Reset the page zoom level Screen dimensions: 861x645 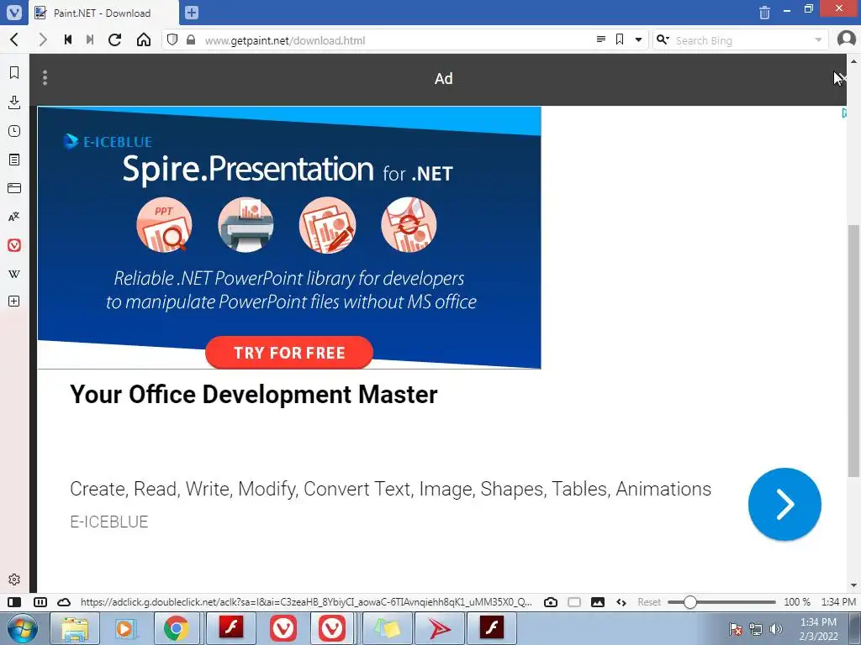click(649, 602)
